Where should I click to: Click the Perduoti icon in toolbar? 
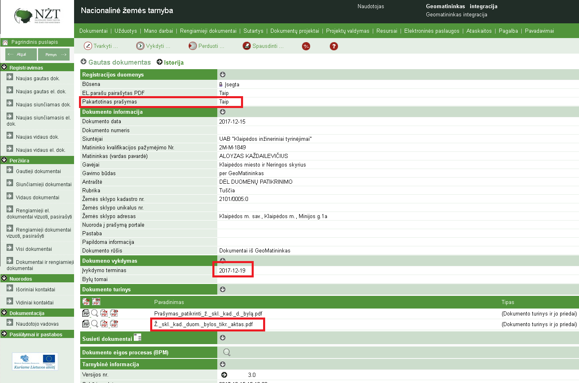pyautogui.click(x=193, y=46)
